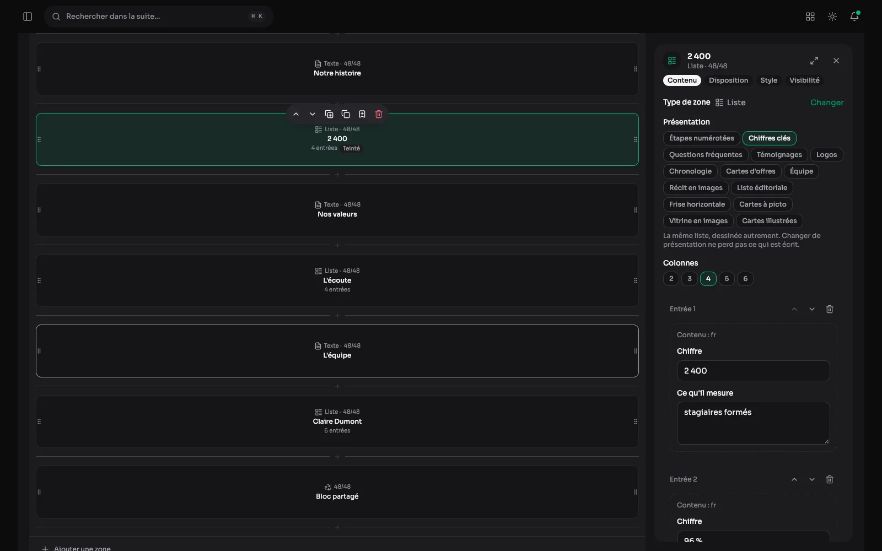This screenshot has width=882, height=551.
Task: Switch to the Contenu tab
Action: click(x=682, y=80)
